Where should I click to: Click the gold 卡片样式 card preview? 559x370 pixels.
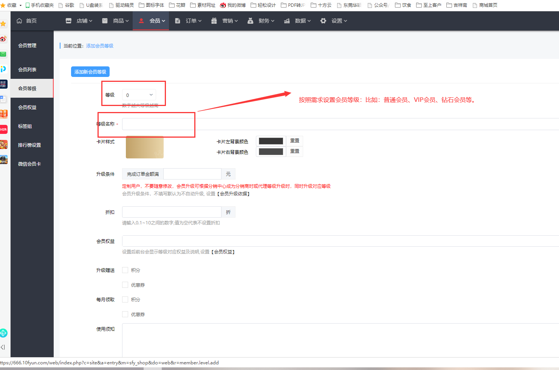145,147
